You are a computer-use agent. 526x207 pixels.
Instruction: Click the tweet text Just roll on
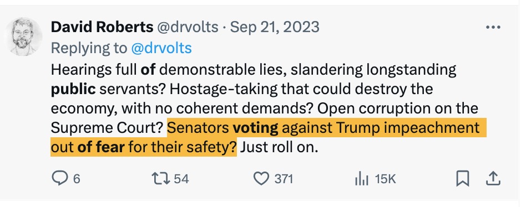point(279,147)
